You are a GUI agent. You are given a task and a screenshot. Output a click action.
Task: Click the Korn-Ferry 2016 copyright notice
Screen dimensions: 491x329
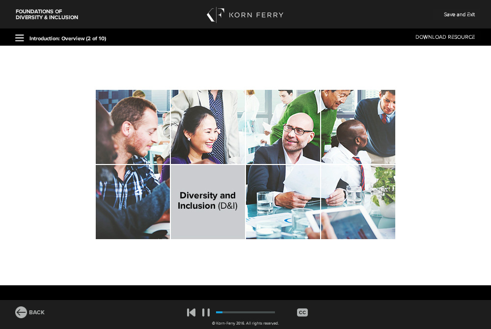coord(245,323)
